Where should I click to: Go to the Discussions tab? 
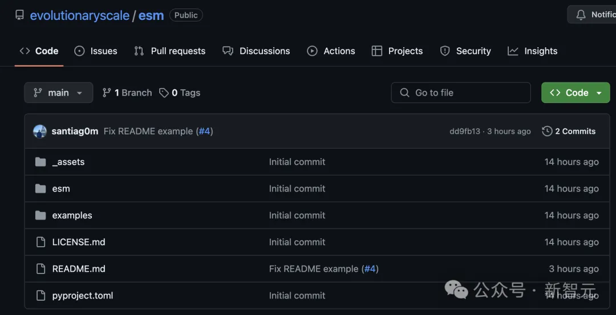point(256,51)
